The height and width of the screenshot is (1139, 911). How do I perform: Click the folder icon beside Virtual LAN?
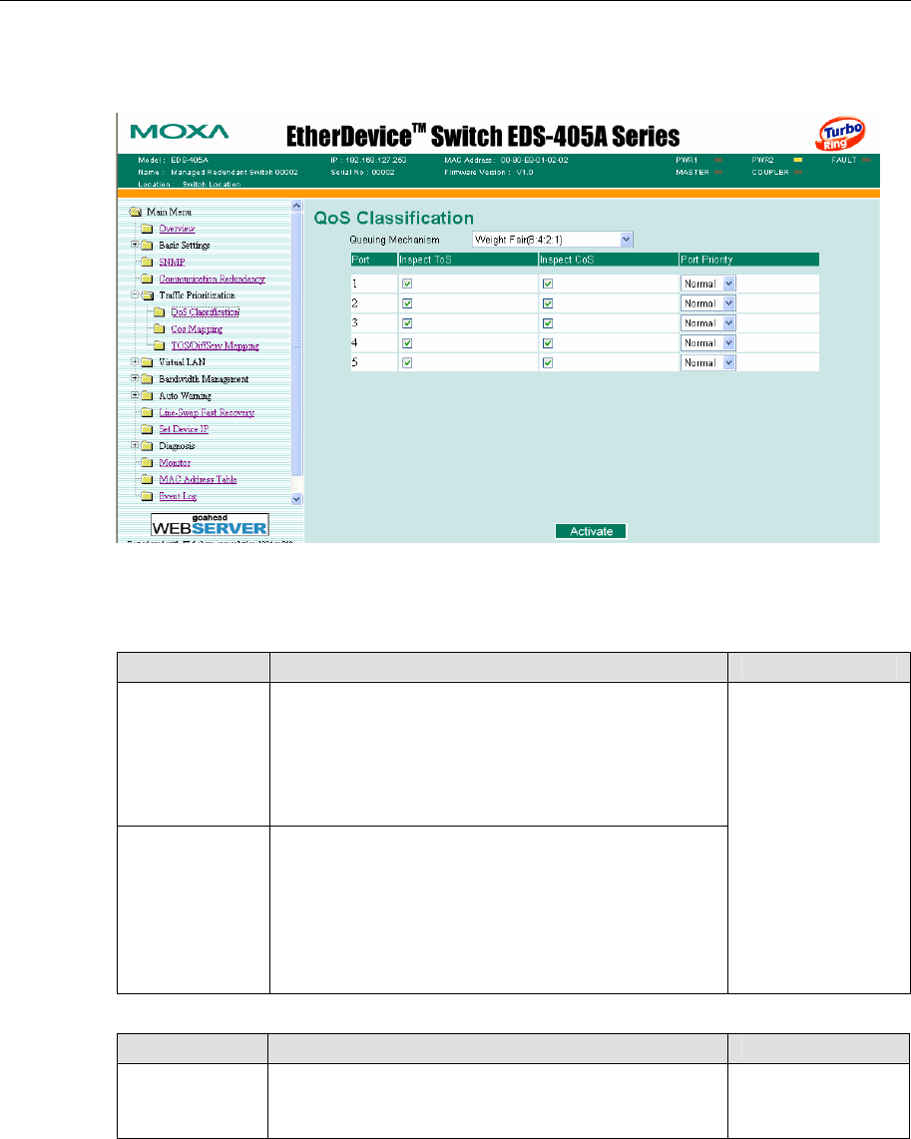(x=148, y=362)
